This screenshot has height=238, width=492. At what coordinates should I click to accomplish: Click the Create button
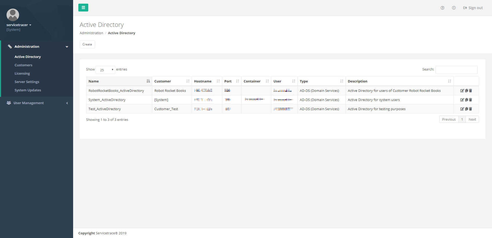point(87,44)
